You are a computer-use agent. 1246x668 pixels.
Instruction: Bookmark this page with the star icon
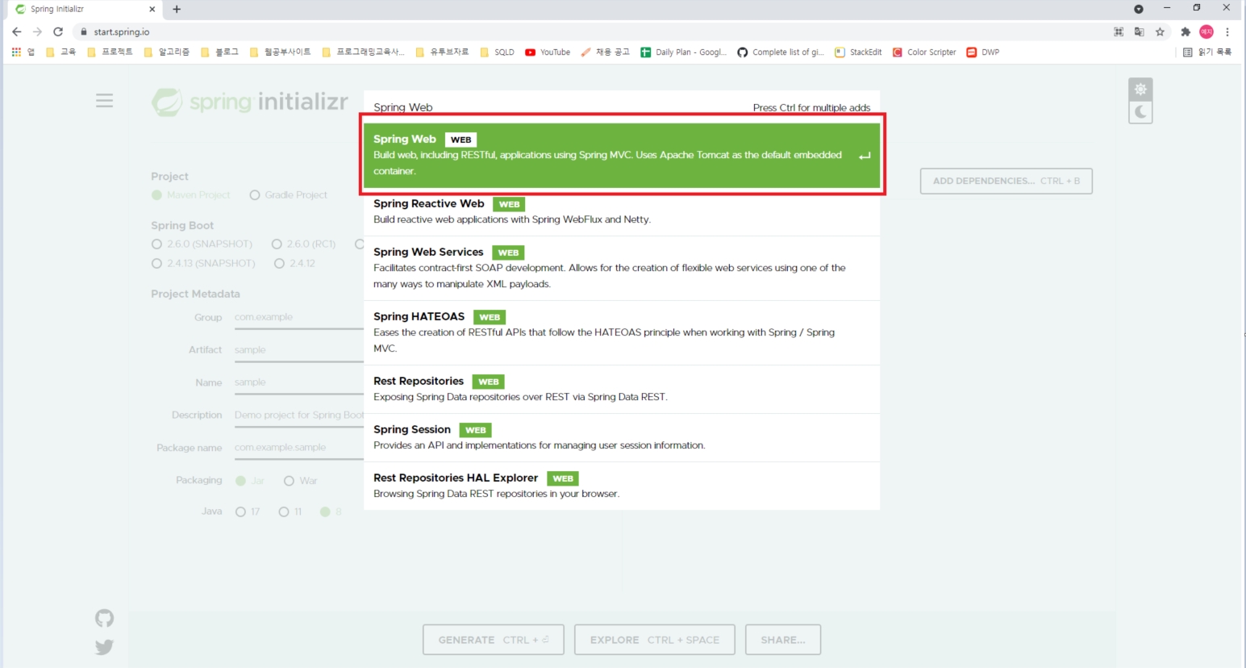pos(1160,31)
